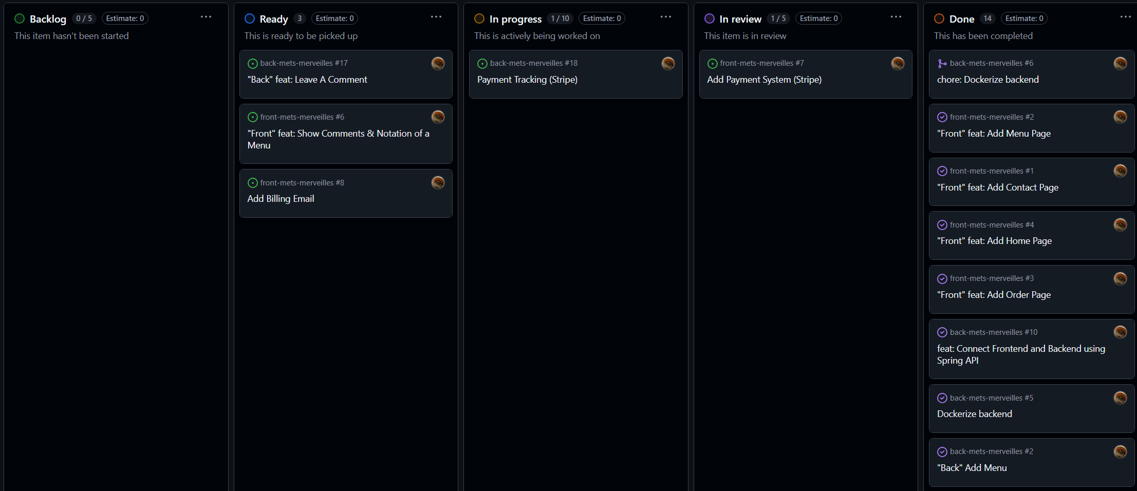Open the Backlog column options menu

pos(206,17)
